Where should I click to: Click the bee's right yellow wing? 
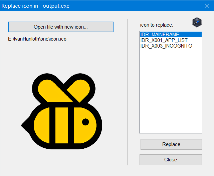pyautogui.click(x=78, y=90)
